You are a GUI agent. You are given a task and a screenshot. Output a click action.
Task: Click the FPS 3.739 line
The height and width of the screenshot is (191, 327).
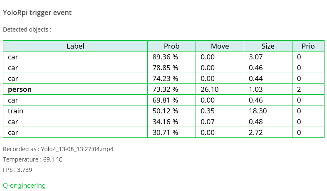(x=17, y=170)
